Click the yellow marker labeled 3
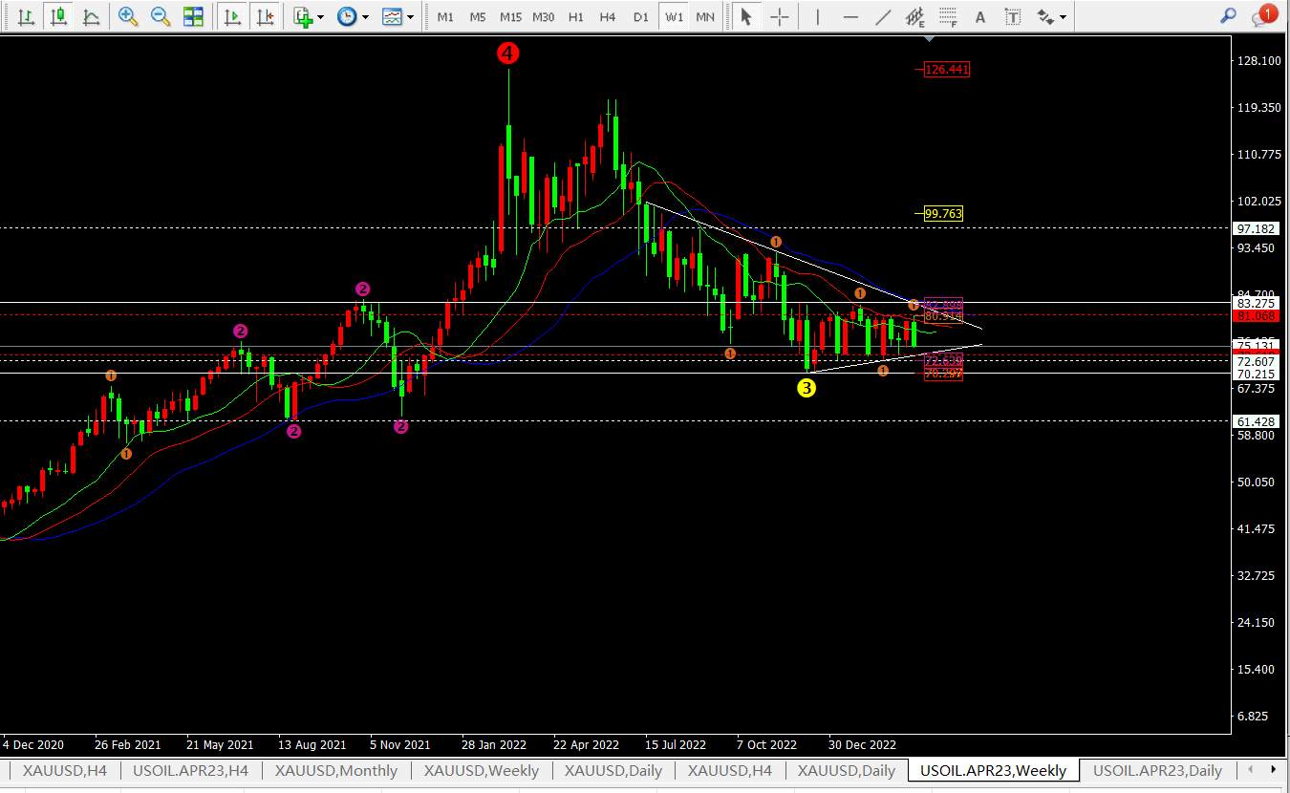 click(x=806, y=388)
